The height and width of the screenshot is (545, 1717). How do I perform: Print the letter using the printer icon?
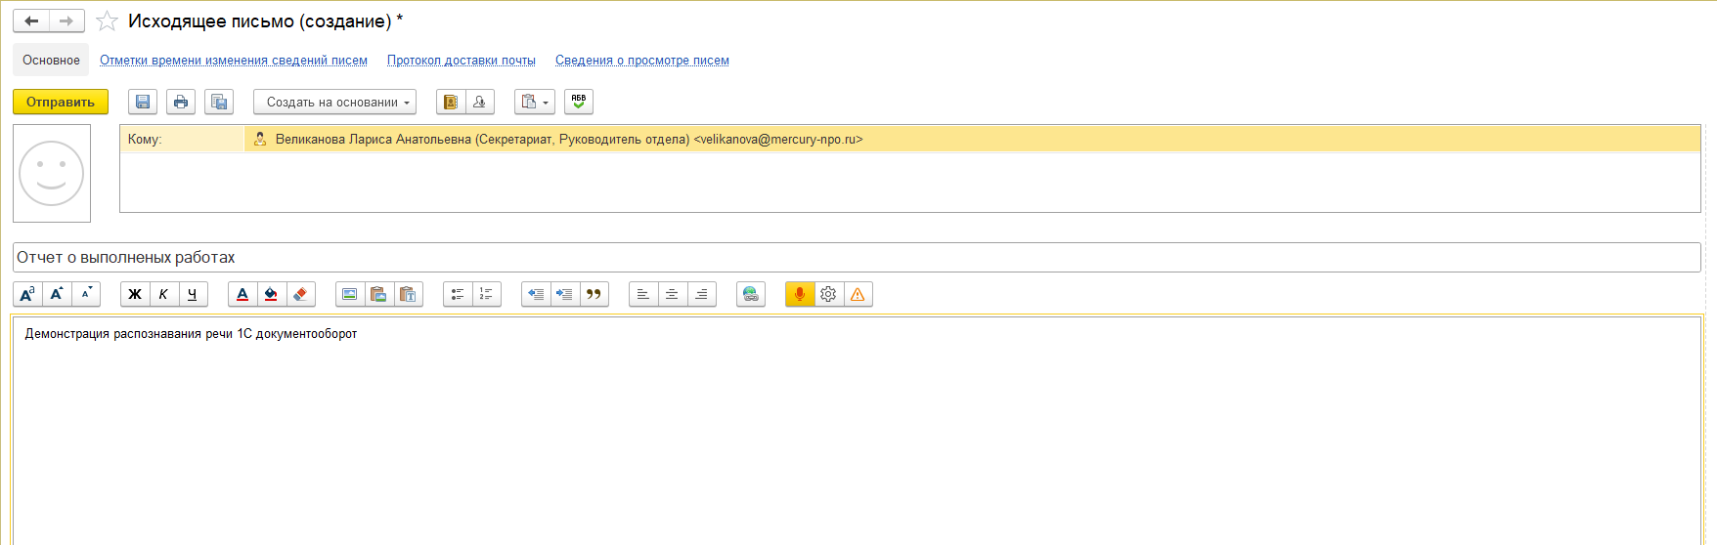tap(181, 102)
